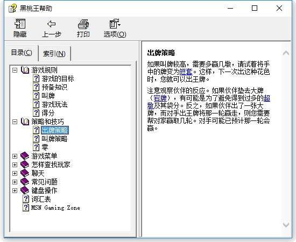Open the 宕牌 hyperlink
This screenshot has height=242, width=296.
pos(160,98)
